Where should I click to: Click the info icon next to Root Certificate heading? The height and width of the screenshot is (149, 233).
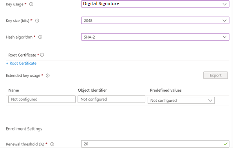pos(42,55)
